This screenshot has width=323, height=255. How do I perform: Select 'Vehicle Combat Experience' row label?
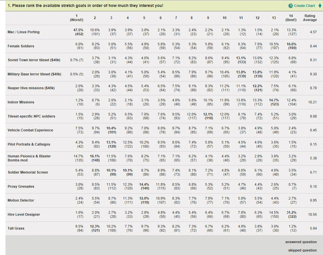click(x=30, y=130)
